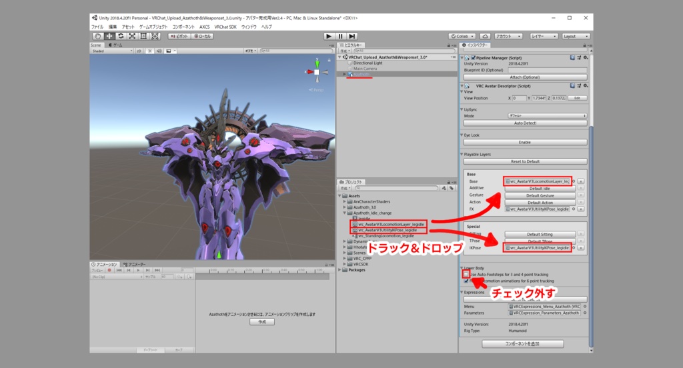The width and height of the screenshot is (683, 368).
Task: Open the AXCS menu
Action: (204, 27)
